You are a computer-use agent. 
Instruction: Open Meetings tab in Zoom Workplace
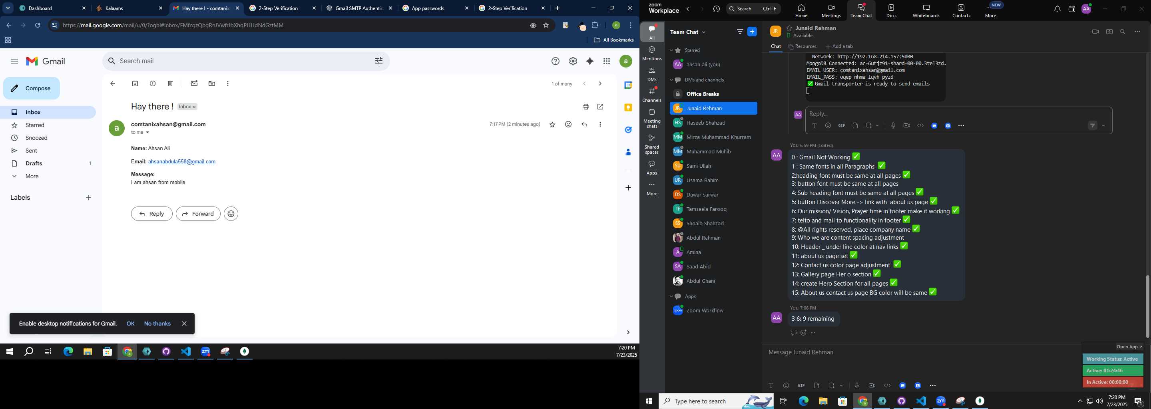(x=831, y=11)
